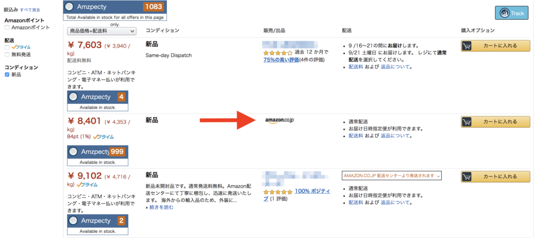Click the Amzpecty stock badge showing 4
Viewport: 534px width, 238px height.
click(98, 101)
